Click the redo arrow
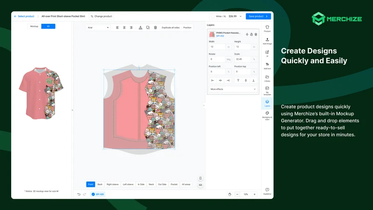 coord(84,194)
